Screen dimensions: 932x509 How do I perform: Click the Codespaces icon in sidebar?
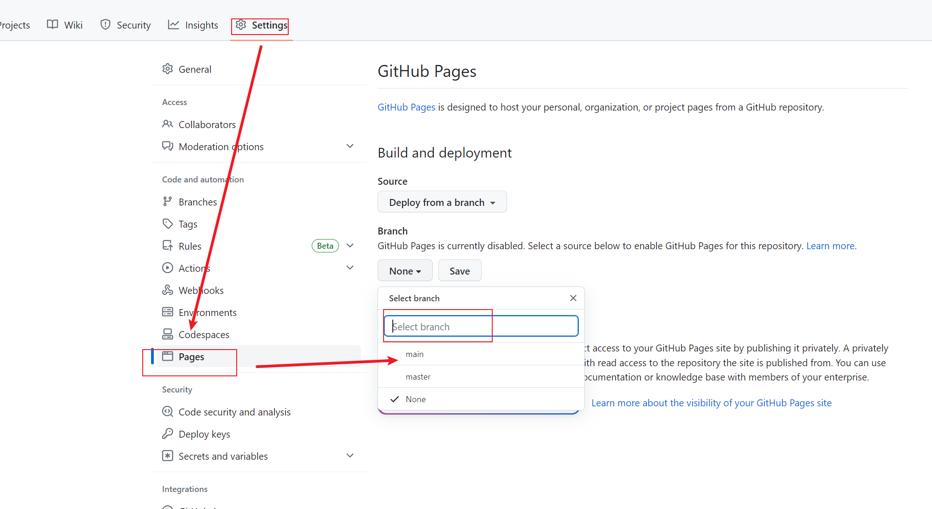[x=168, y=334]
